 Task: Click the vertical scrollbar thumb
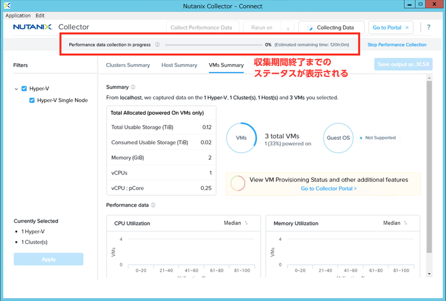[429, 167]
